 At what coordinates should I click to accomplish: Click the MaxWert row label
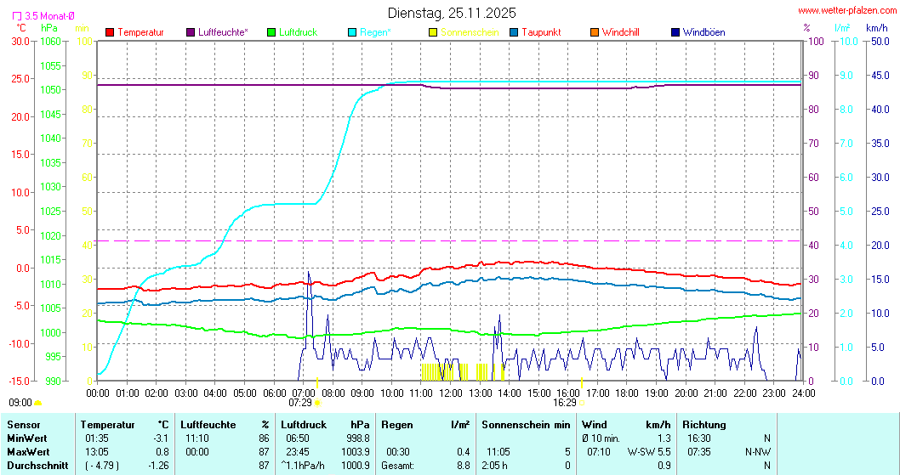point(27,451)
